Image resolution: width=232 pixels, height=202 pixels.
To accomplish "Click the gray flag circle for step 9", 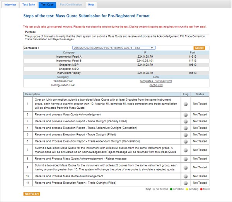I will (186, 167).
